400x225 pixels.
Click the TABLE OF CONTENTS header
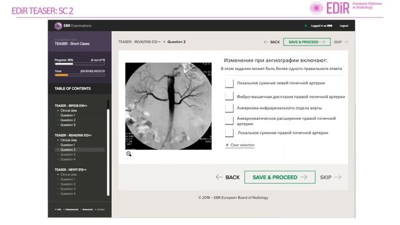click(72, 89)
